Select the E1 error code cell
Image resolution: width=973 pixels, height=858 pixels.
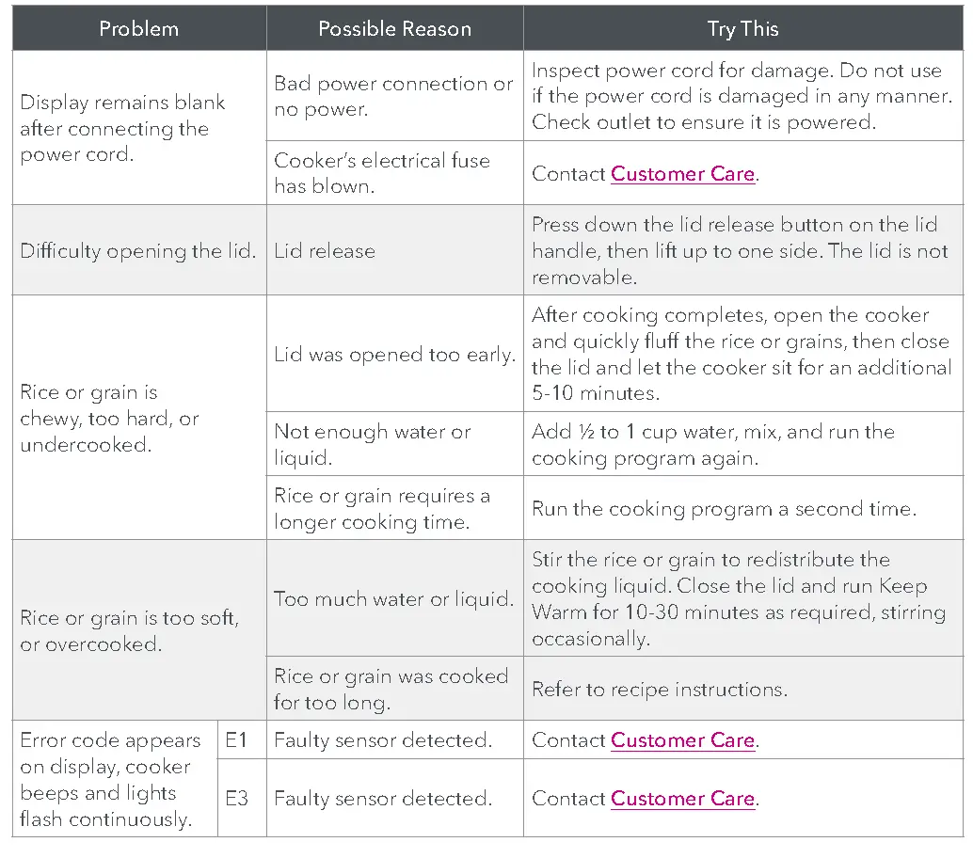click(x=236, y=740)
